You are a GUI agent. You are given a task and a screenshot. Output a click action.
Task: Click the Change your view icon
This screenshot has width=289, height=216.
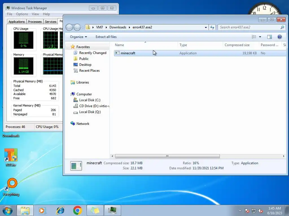[254, 37]
